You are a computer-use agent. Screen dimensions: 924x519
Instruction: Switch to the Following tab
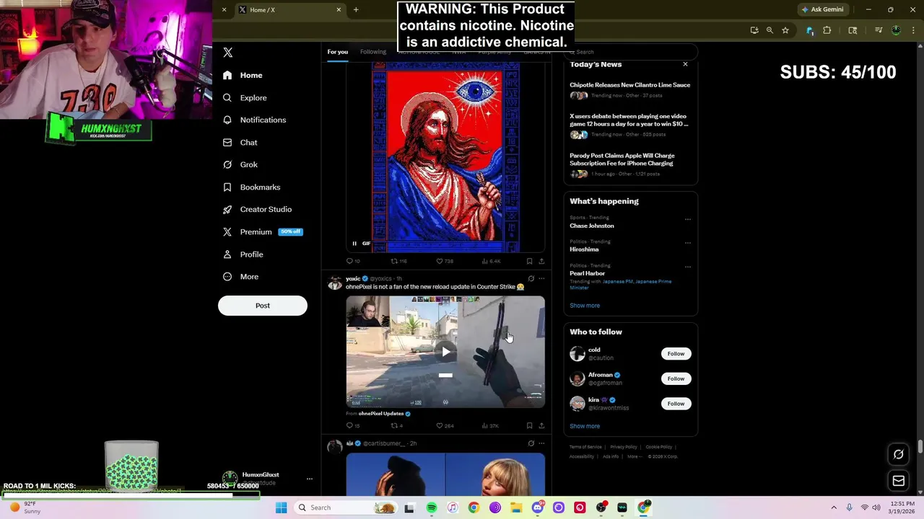click(373, 52)
